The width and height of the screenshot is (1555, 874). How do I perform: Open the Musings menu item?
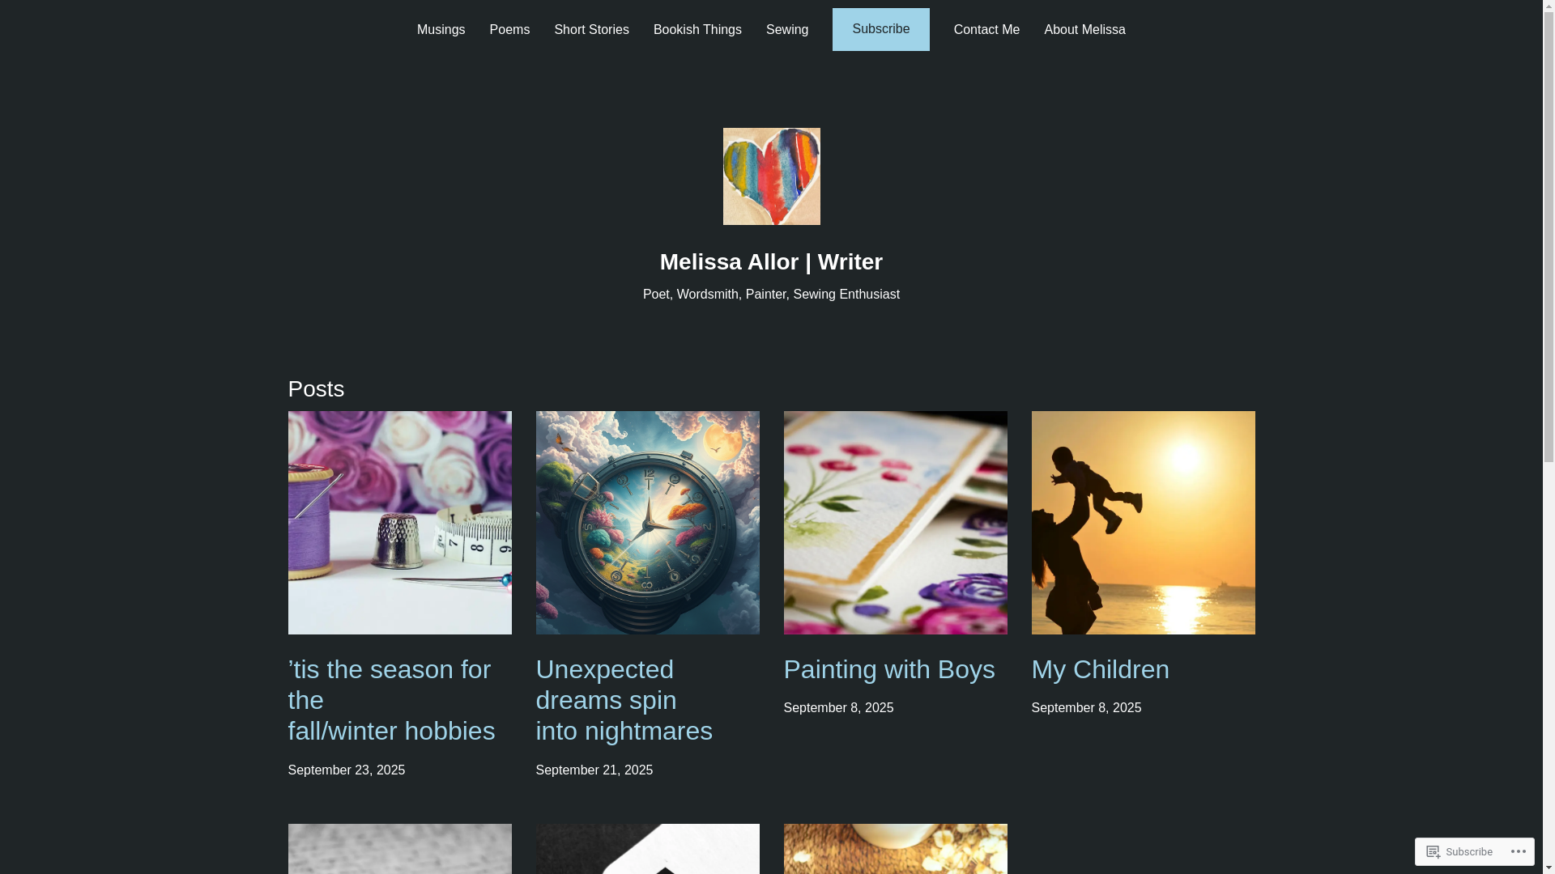pos(441,29)
